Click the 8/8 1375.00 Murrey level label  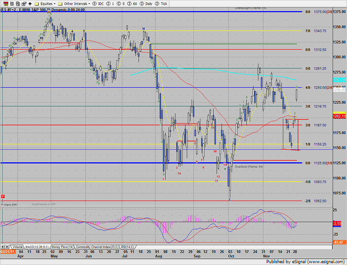tap(319, 12)
